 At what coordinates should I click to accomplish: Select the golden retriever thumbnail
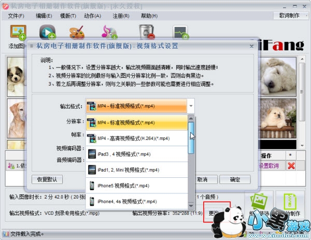click(x=17, y=118)
